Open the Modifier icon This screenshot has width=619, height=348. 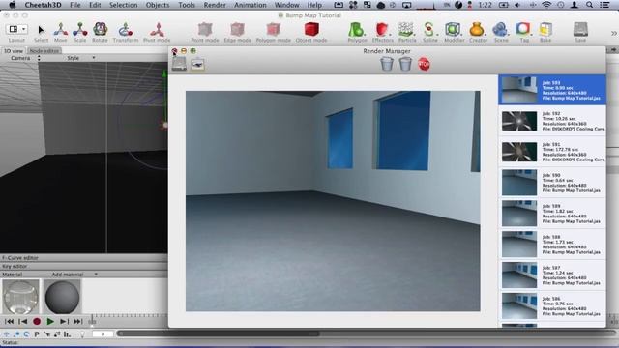[454, 30]
